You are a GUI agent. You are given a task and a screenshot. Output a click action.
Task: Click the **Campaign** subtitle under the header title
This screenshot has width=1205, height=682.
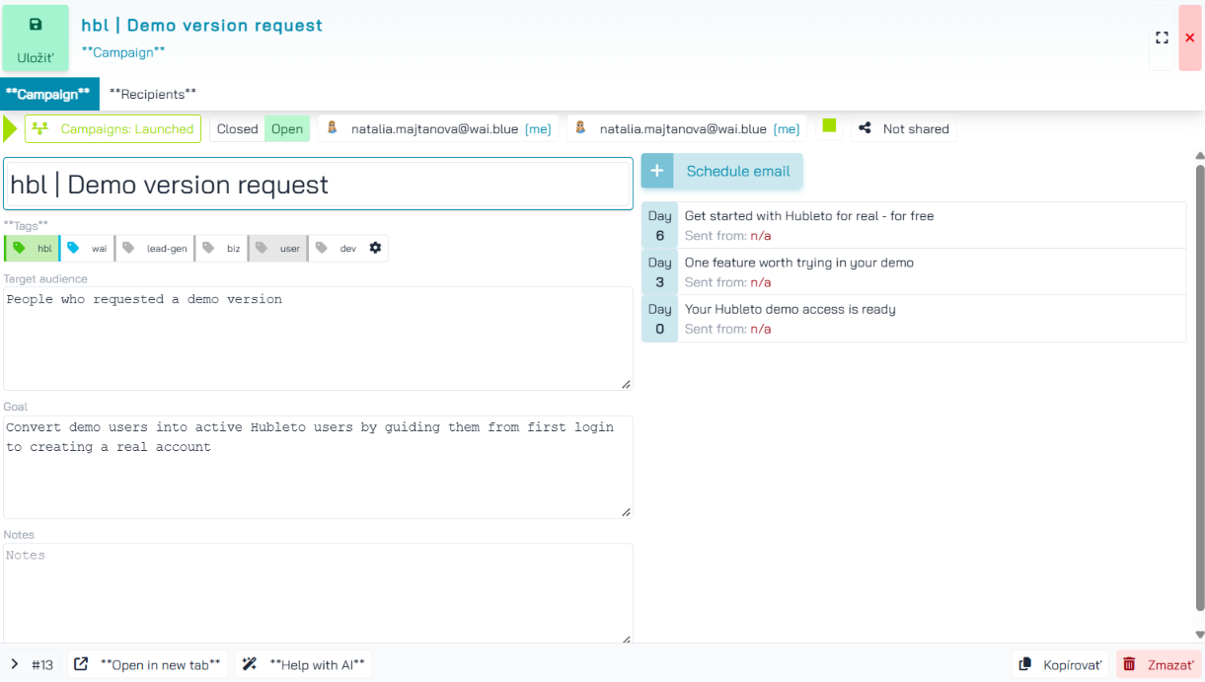tap(123, 52)
